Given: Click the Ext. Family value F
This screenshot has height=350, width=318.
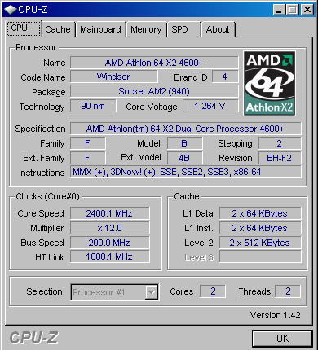Looking at the screenshot, I should pyautogui.click(x=87, y=158).
